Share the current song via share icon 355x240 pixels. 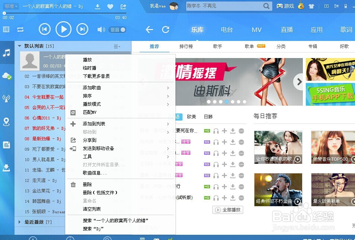pos(123,7)
